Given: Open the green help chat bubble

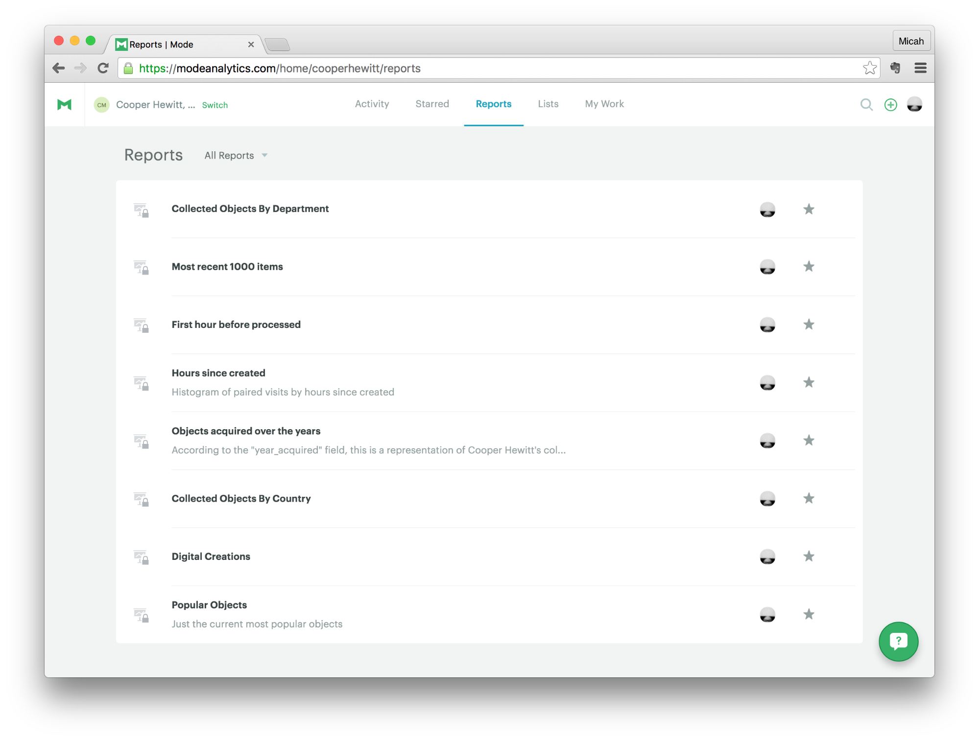Looking at the screenshot, I should (x=898, y=641).
